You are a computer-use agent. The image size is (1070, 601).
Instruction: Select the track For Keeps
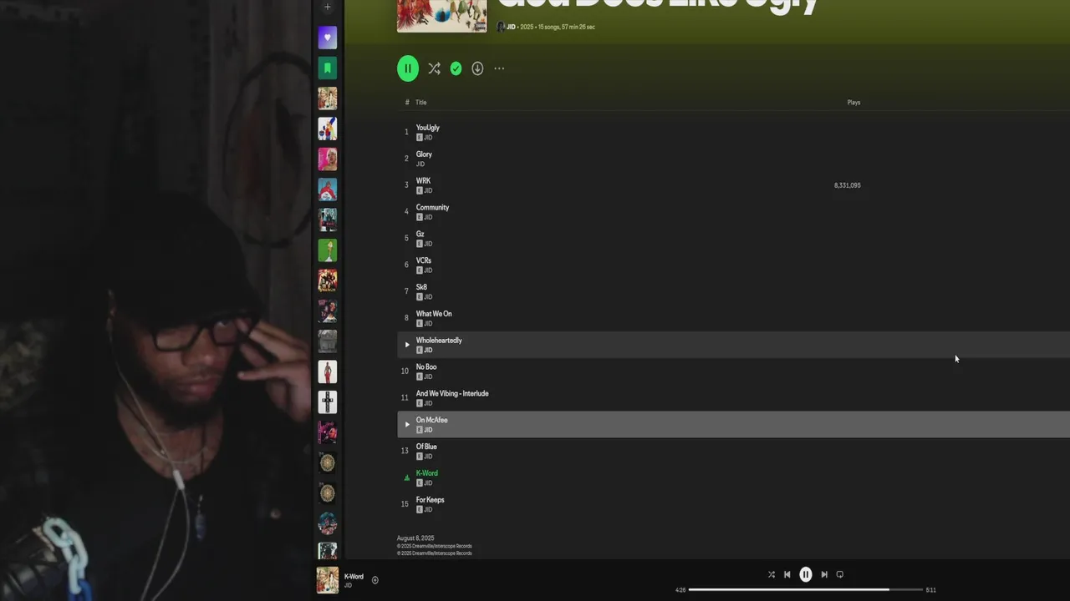(430, 500)
